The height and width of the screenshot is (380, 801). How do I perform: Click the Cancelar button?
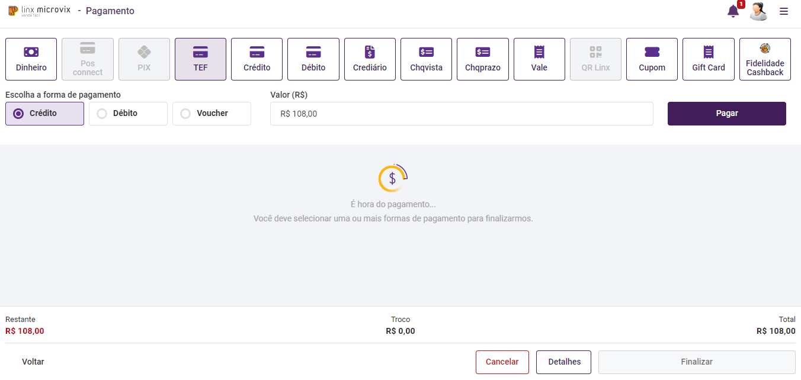pyautogui.click(x=502, y=362)
